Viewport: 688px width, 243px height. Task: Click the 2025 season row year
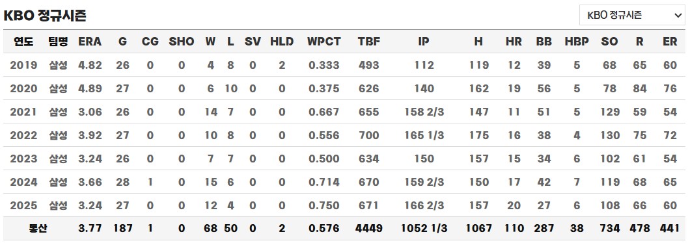point(23,205)
